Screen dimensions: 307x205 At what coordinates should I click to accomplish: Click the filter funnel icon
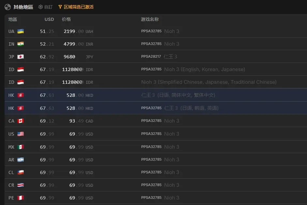[x=60, y=7]
